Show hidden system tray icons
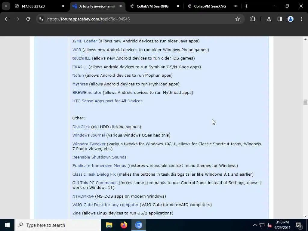 (254, 225)
